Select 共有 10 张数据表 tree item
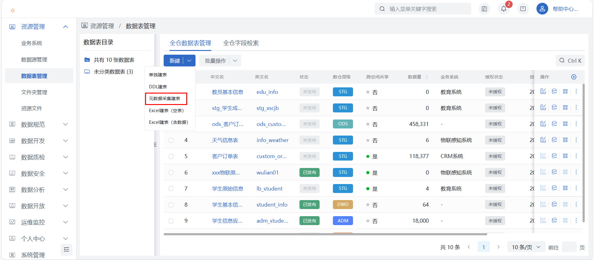The height and width of the screenshot is (260, 594). click(114, 60)
